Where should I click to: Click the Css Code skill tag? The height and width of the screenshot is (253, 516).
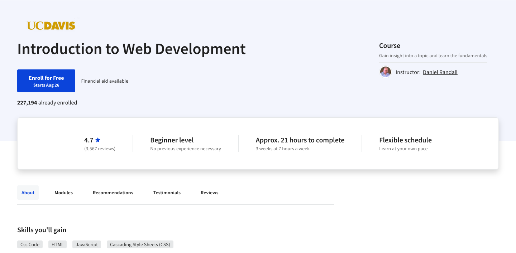point(30,244)
